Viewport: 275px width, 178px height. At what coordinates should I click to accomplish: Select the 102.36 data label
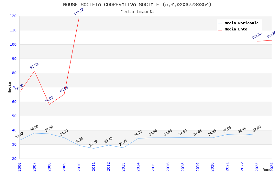click(x=257, y=36)
